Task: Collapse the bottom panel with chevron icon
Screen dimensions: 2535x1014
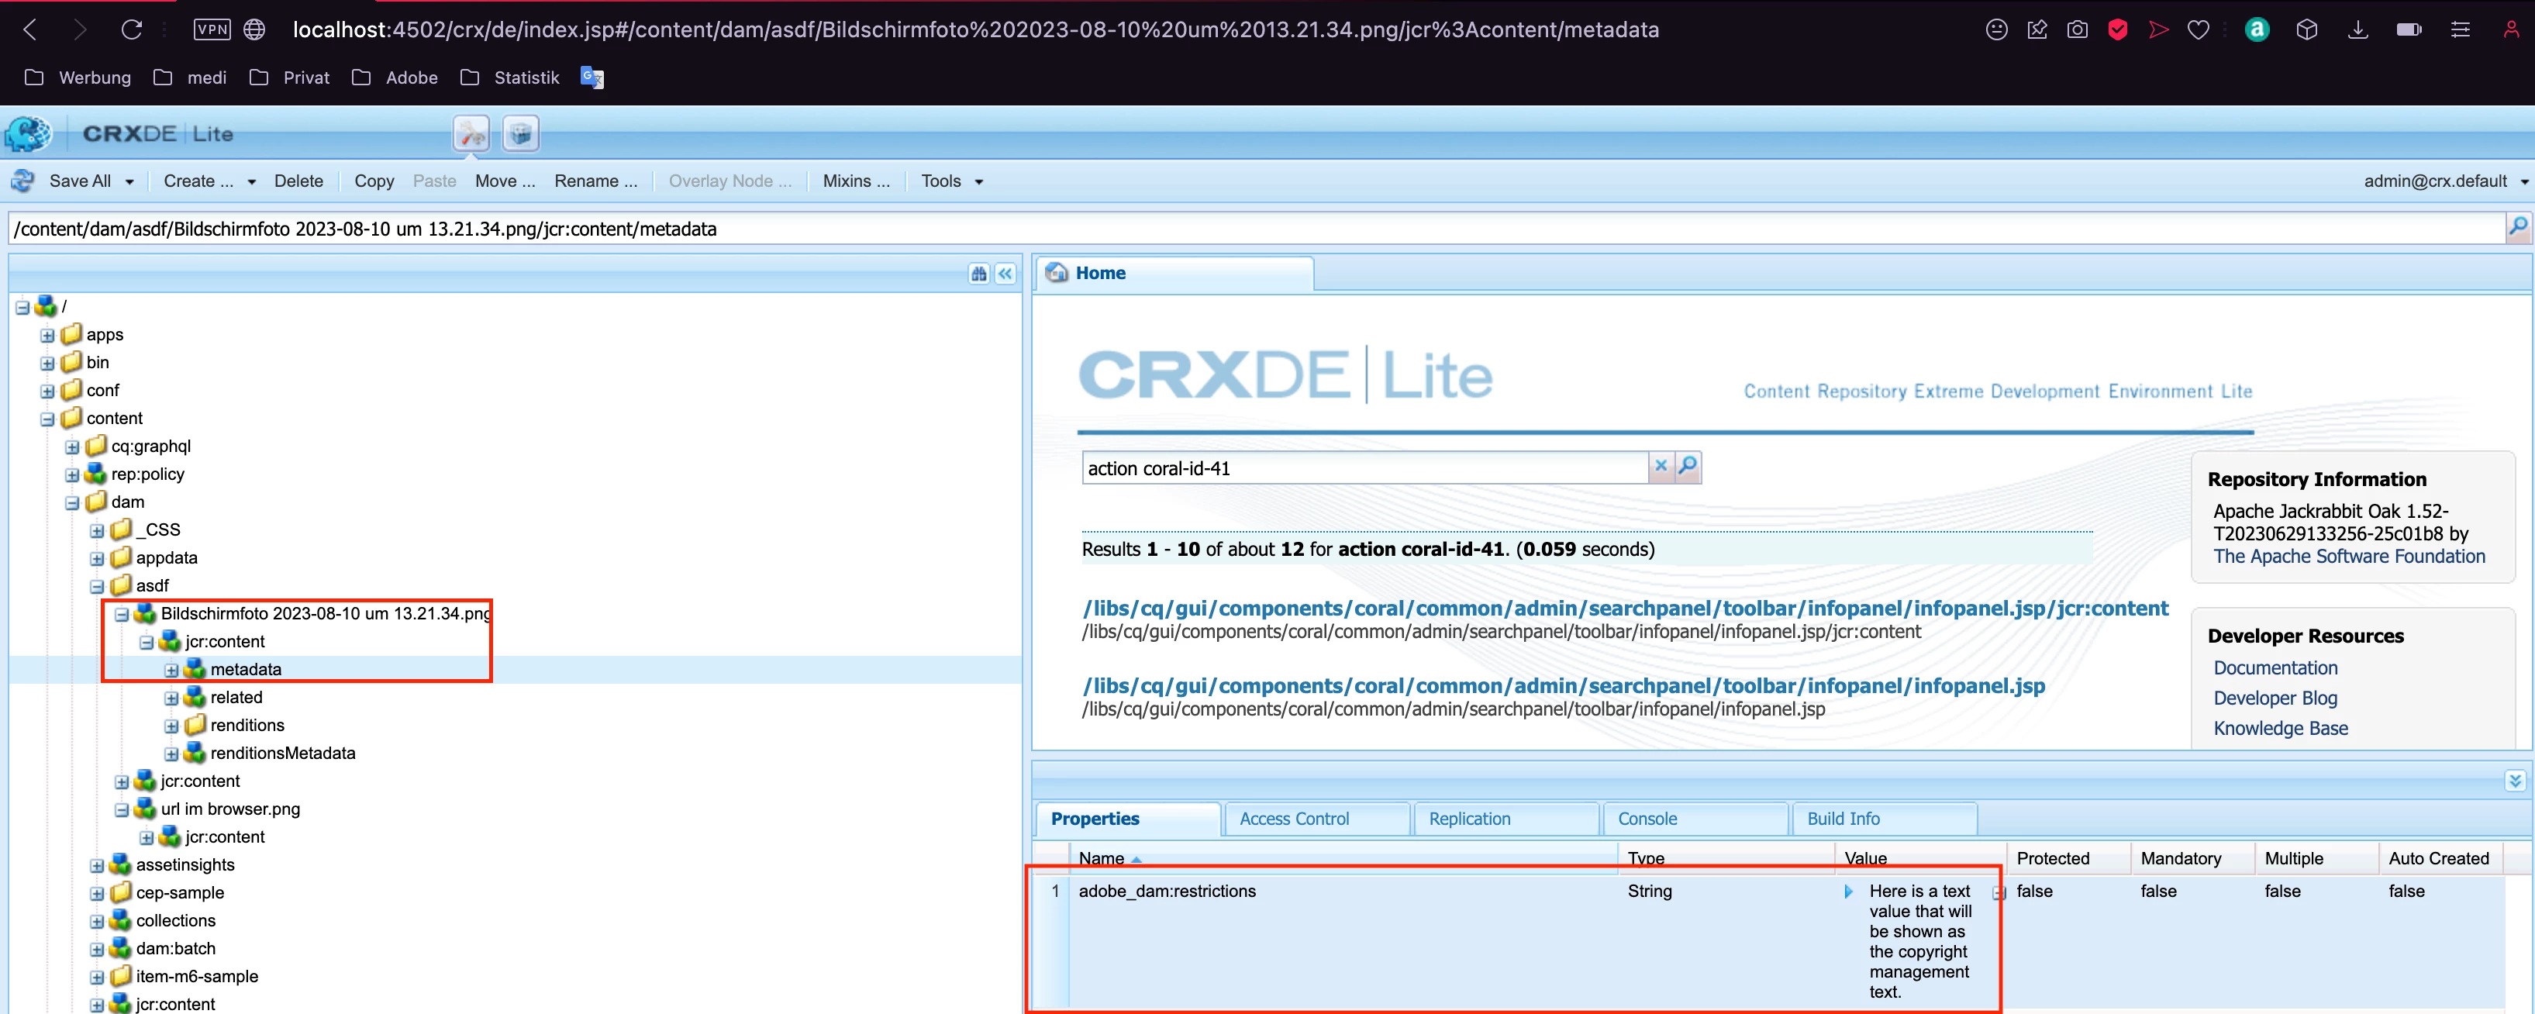Action: coord(2516,781)
